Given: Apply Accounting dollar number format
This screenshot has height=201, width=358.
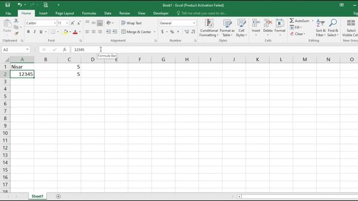Looking at the screenshot, I should click(162, 32).
